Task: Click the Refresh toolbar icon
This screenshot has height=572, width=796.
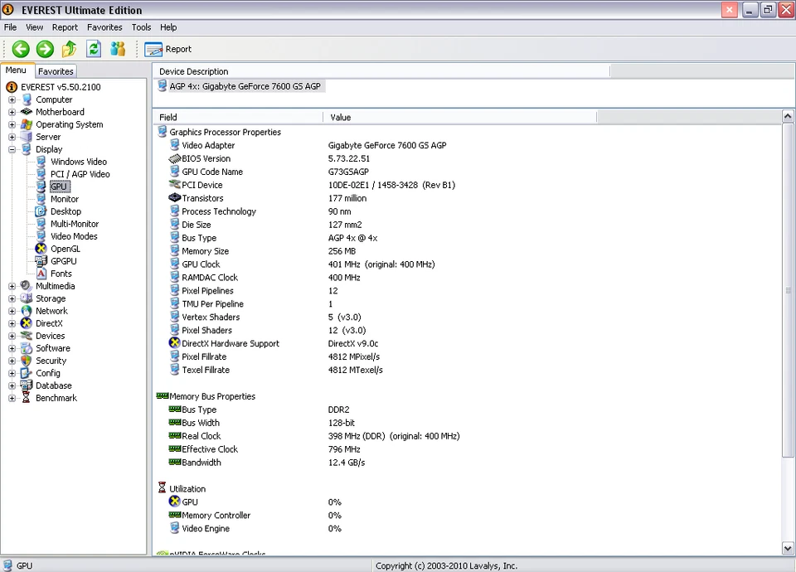Action: 94,49
